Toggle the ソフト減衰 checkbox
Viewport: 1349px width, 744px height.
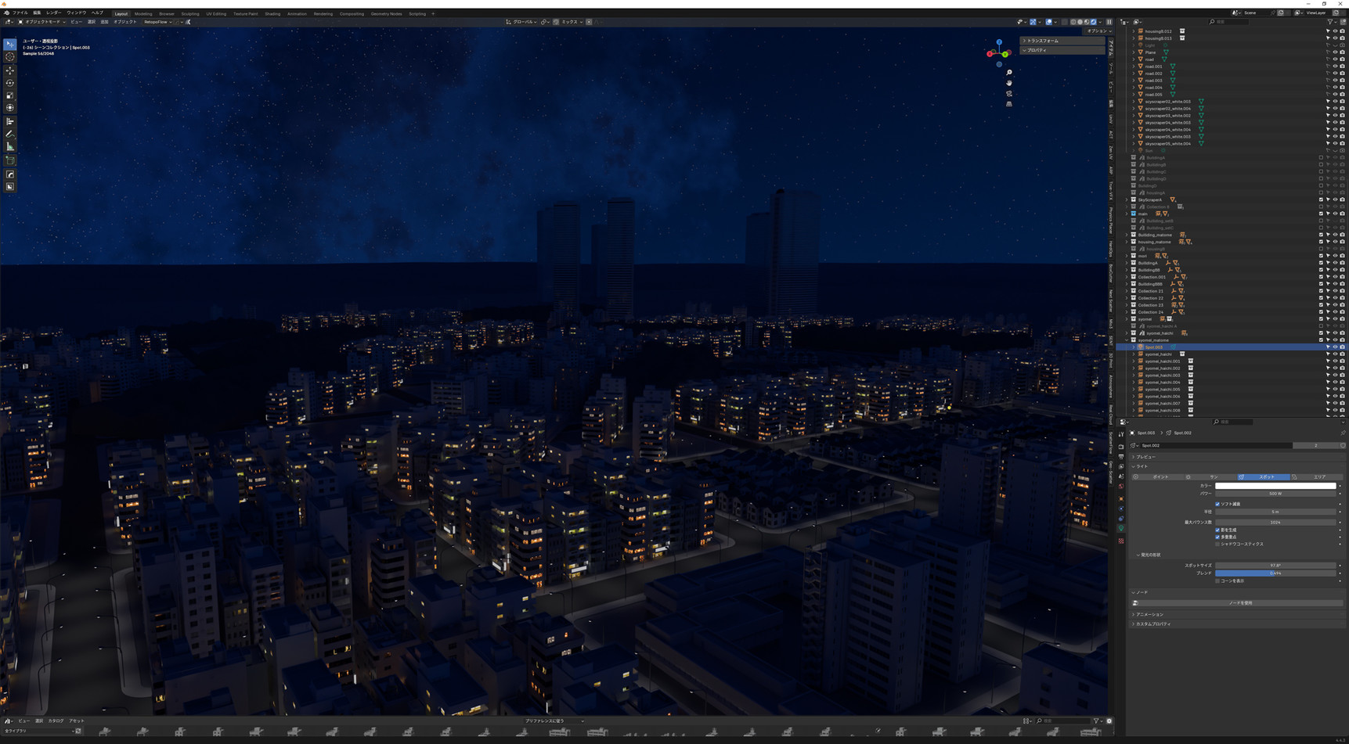click(x=1217, y=504)
